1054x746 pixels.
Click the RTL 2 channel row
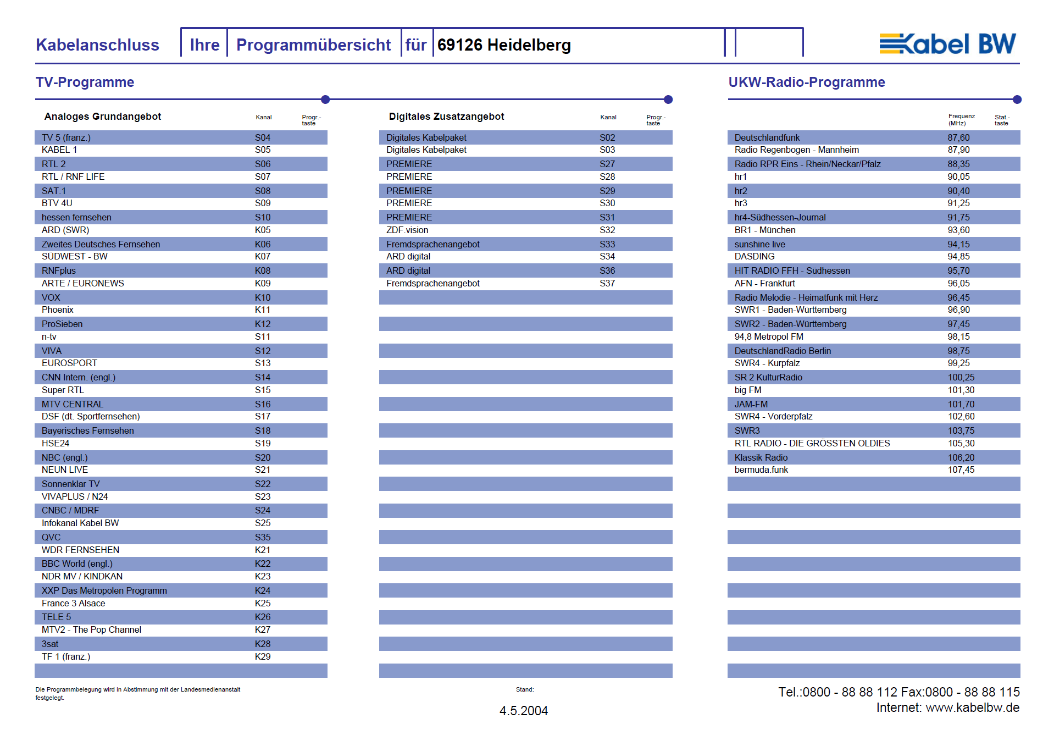(181, 164)
